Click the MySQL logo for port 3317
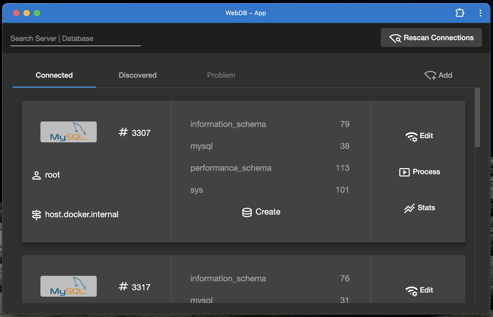 pyautogui.click(x=68, y=286)
